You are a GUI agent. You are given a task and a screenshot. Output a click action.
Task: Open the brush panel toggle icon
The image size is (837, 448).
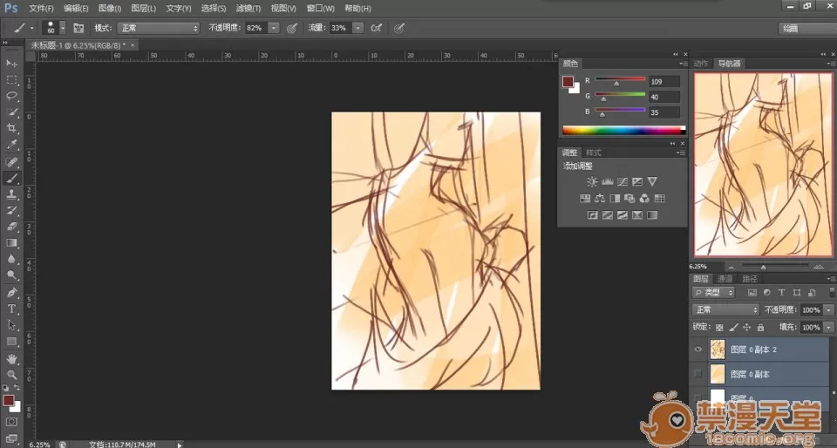(79, 28)
